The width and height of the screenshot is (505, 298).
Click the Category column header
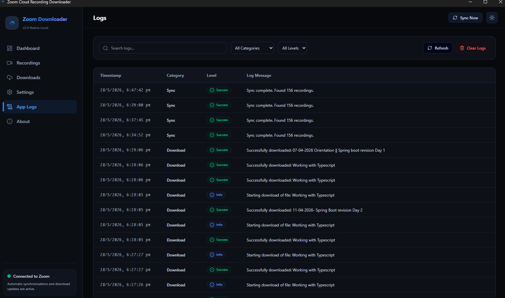pos(175,75)
